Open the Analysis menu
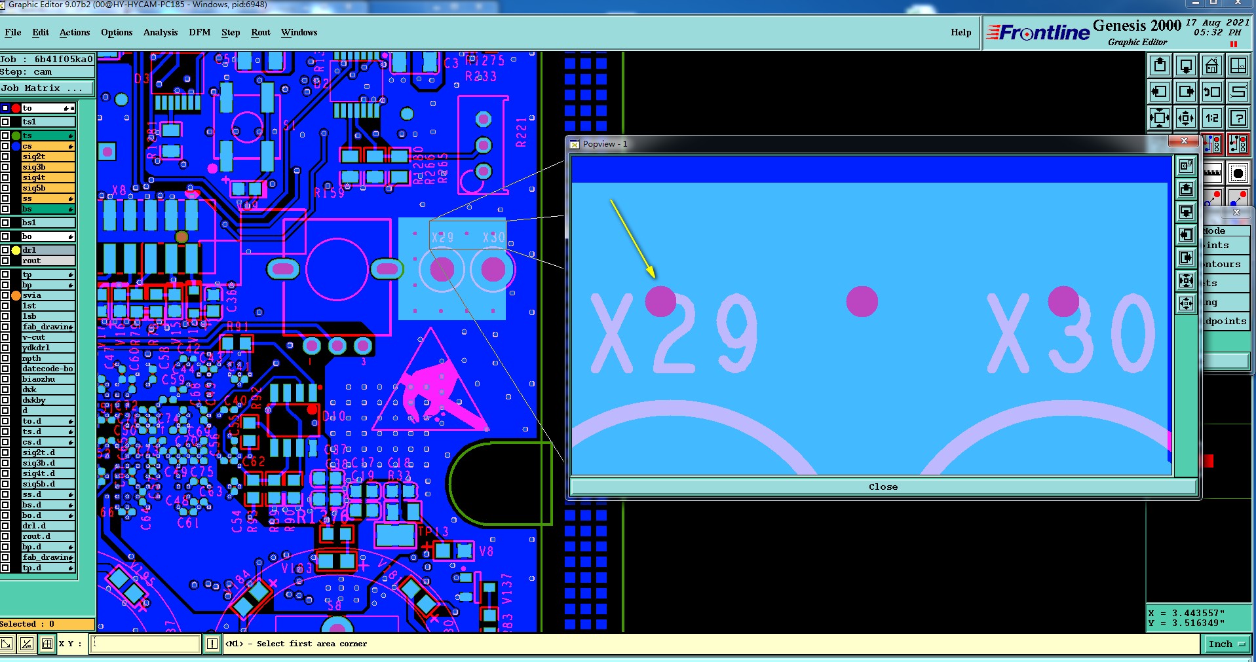1256x662 pixels. pos(161,32)
